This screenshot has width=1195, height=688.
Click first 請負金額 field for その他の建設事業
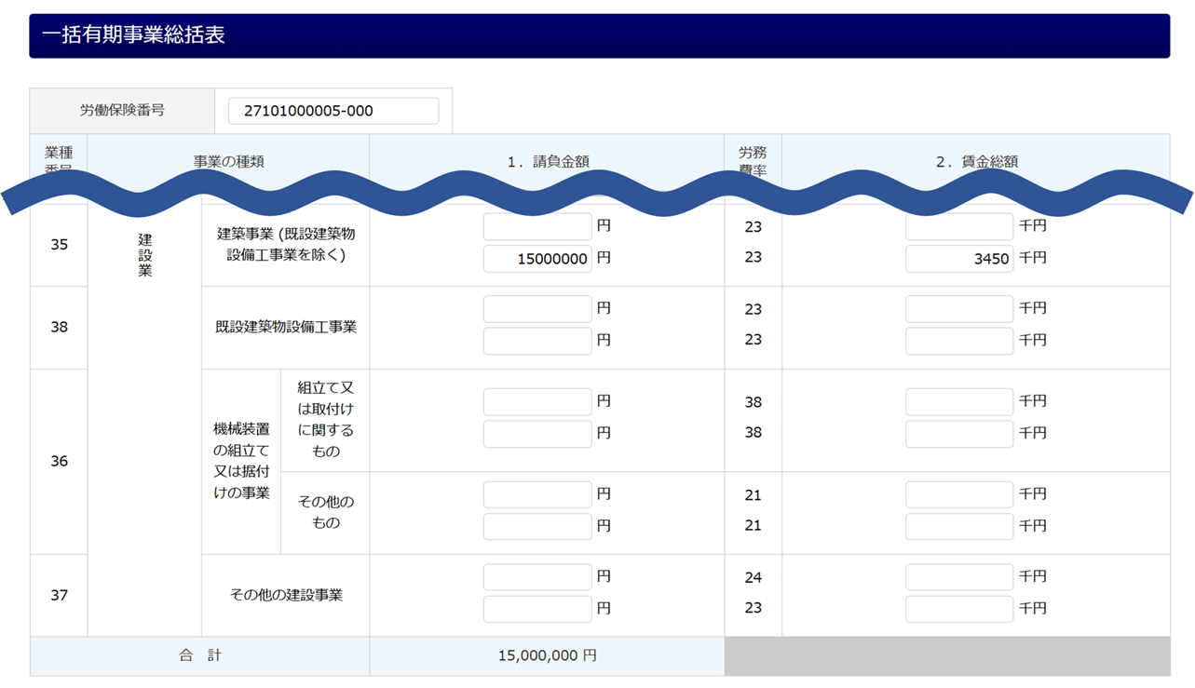pos(537,577)
